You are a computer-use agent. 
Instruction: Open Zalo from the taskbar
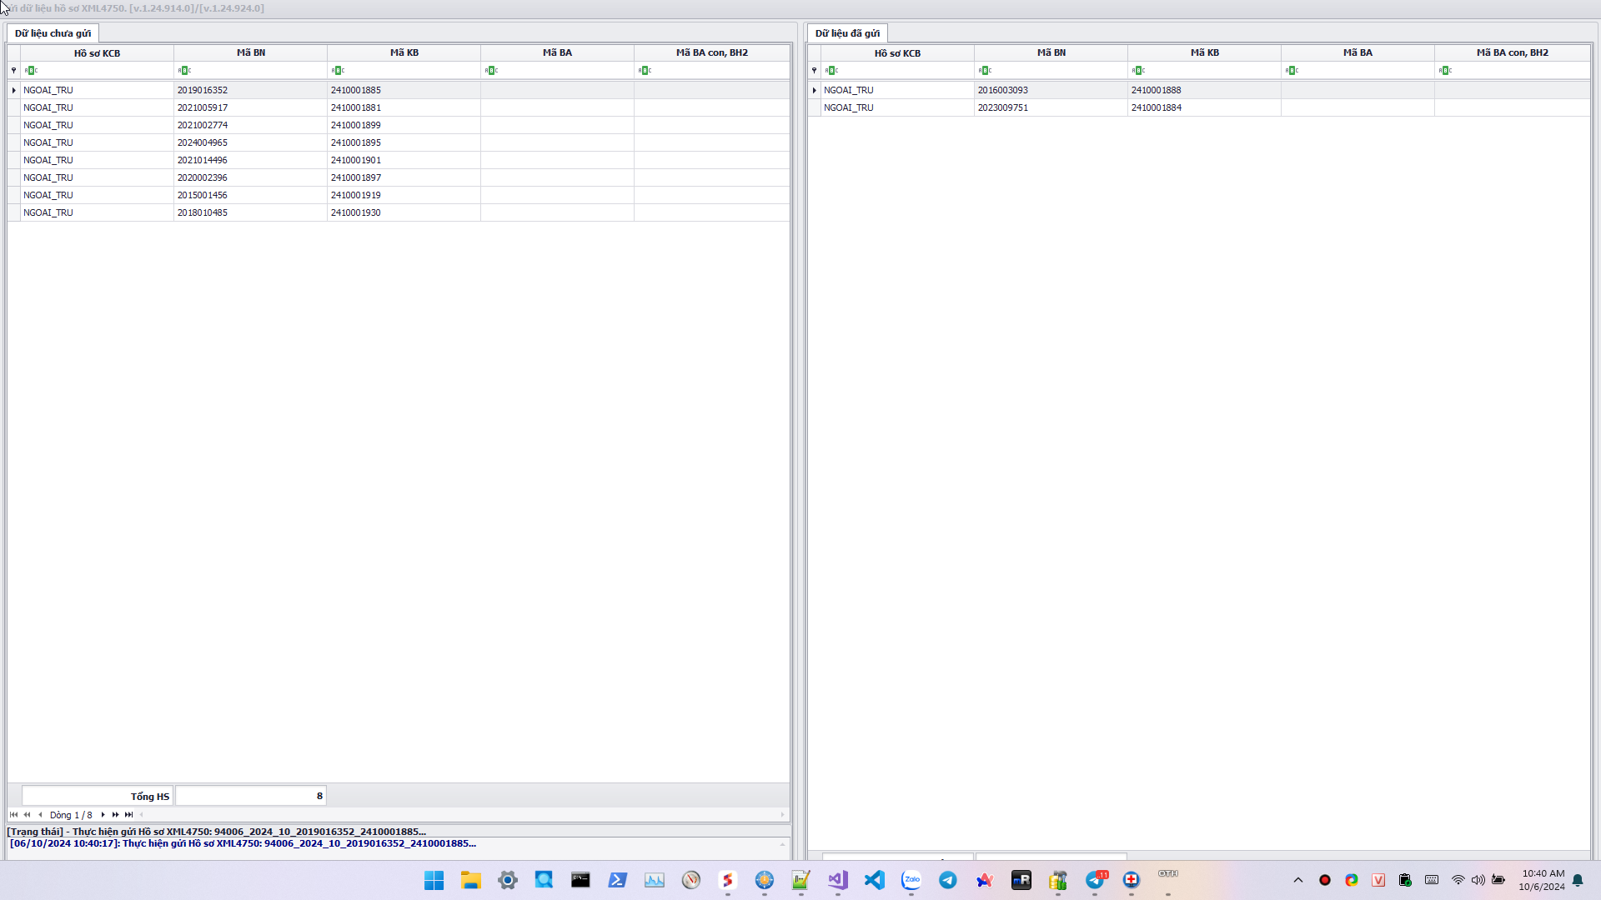[x=911, y=880]
